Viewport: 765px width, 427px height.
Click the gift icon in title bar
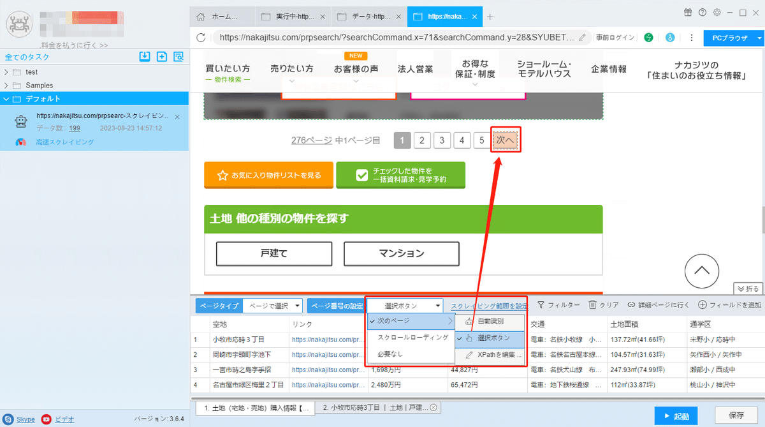tap(687, 12)
